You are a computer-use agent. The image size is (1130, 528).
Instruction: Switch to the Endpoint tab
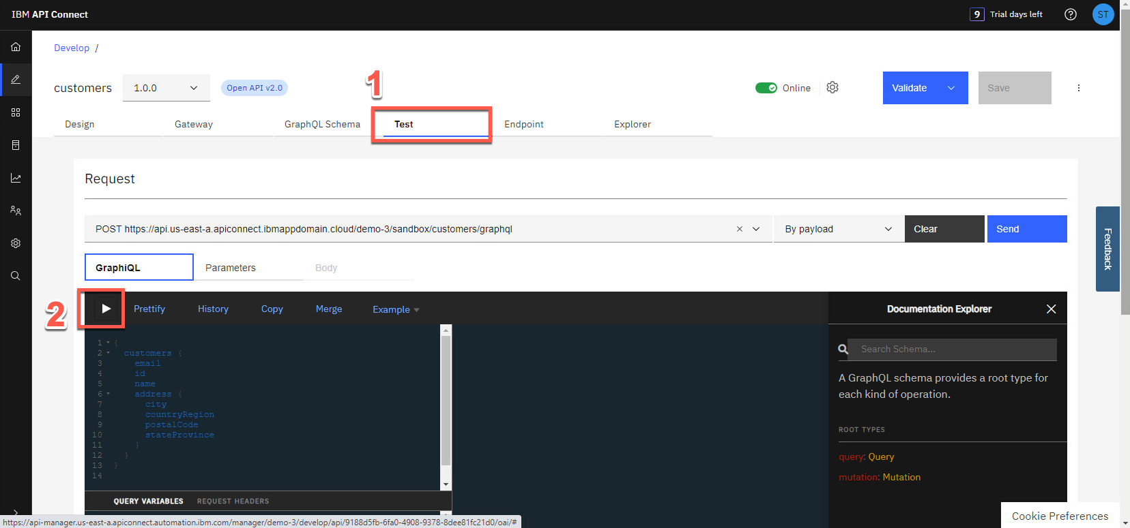click(524, 124)
